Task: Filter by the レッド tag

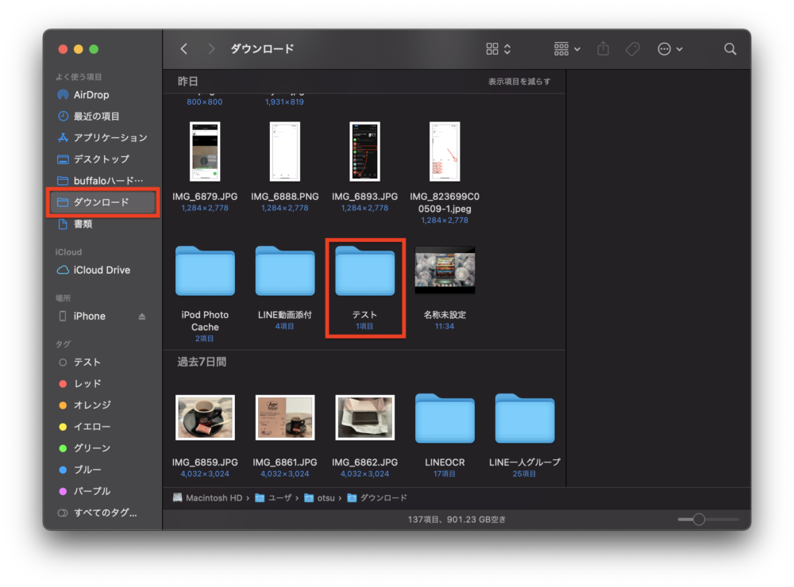Action: point(102,384)
